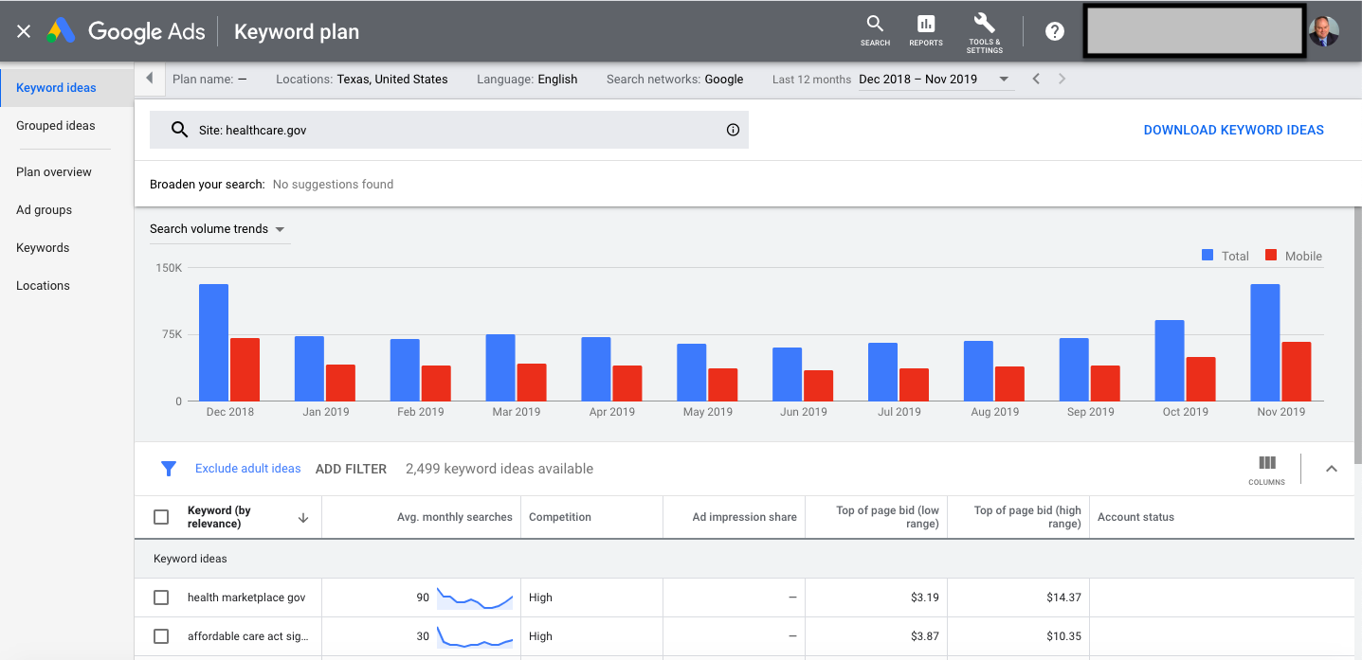Edit the Texas, United States location
Screen dimensions: 1362x660
click(x=391, y=80)
